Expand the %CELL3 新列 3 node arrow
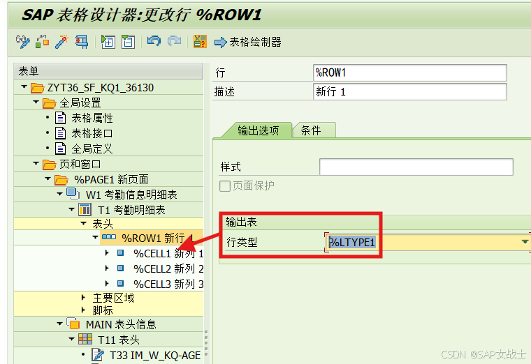 tap(107, 283)
